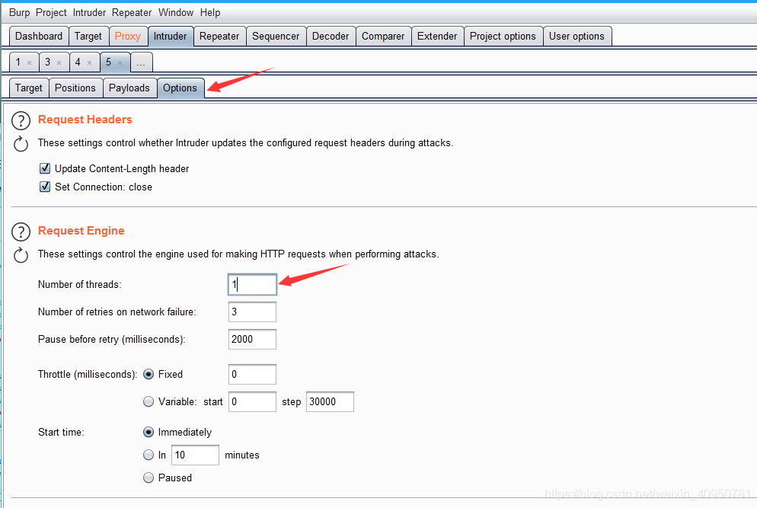Select Intruder attack tab 3

click(47, 62)
